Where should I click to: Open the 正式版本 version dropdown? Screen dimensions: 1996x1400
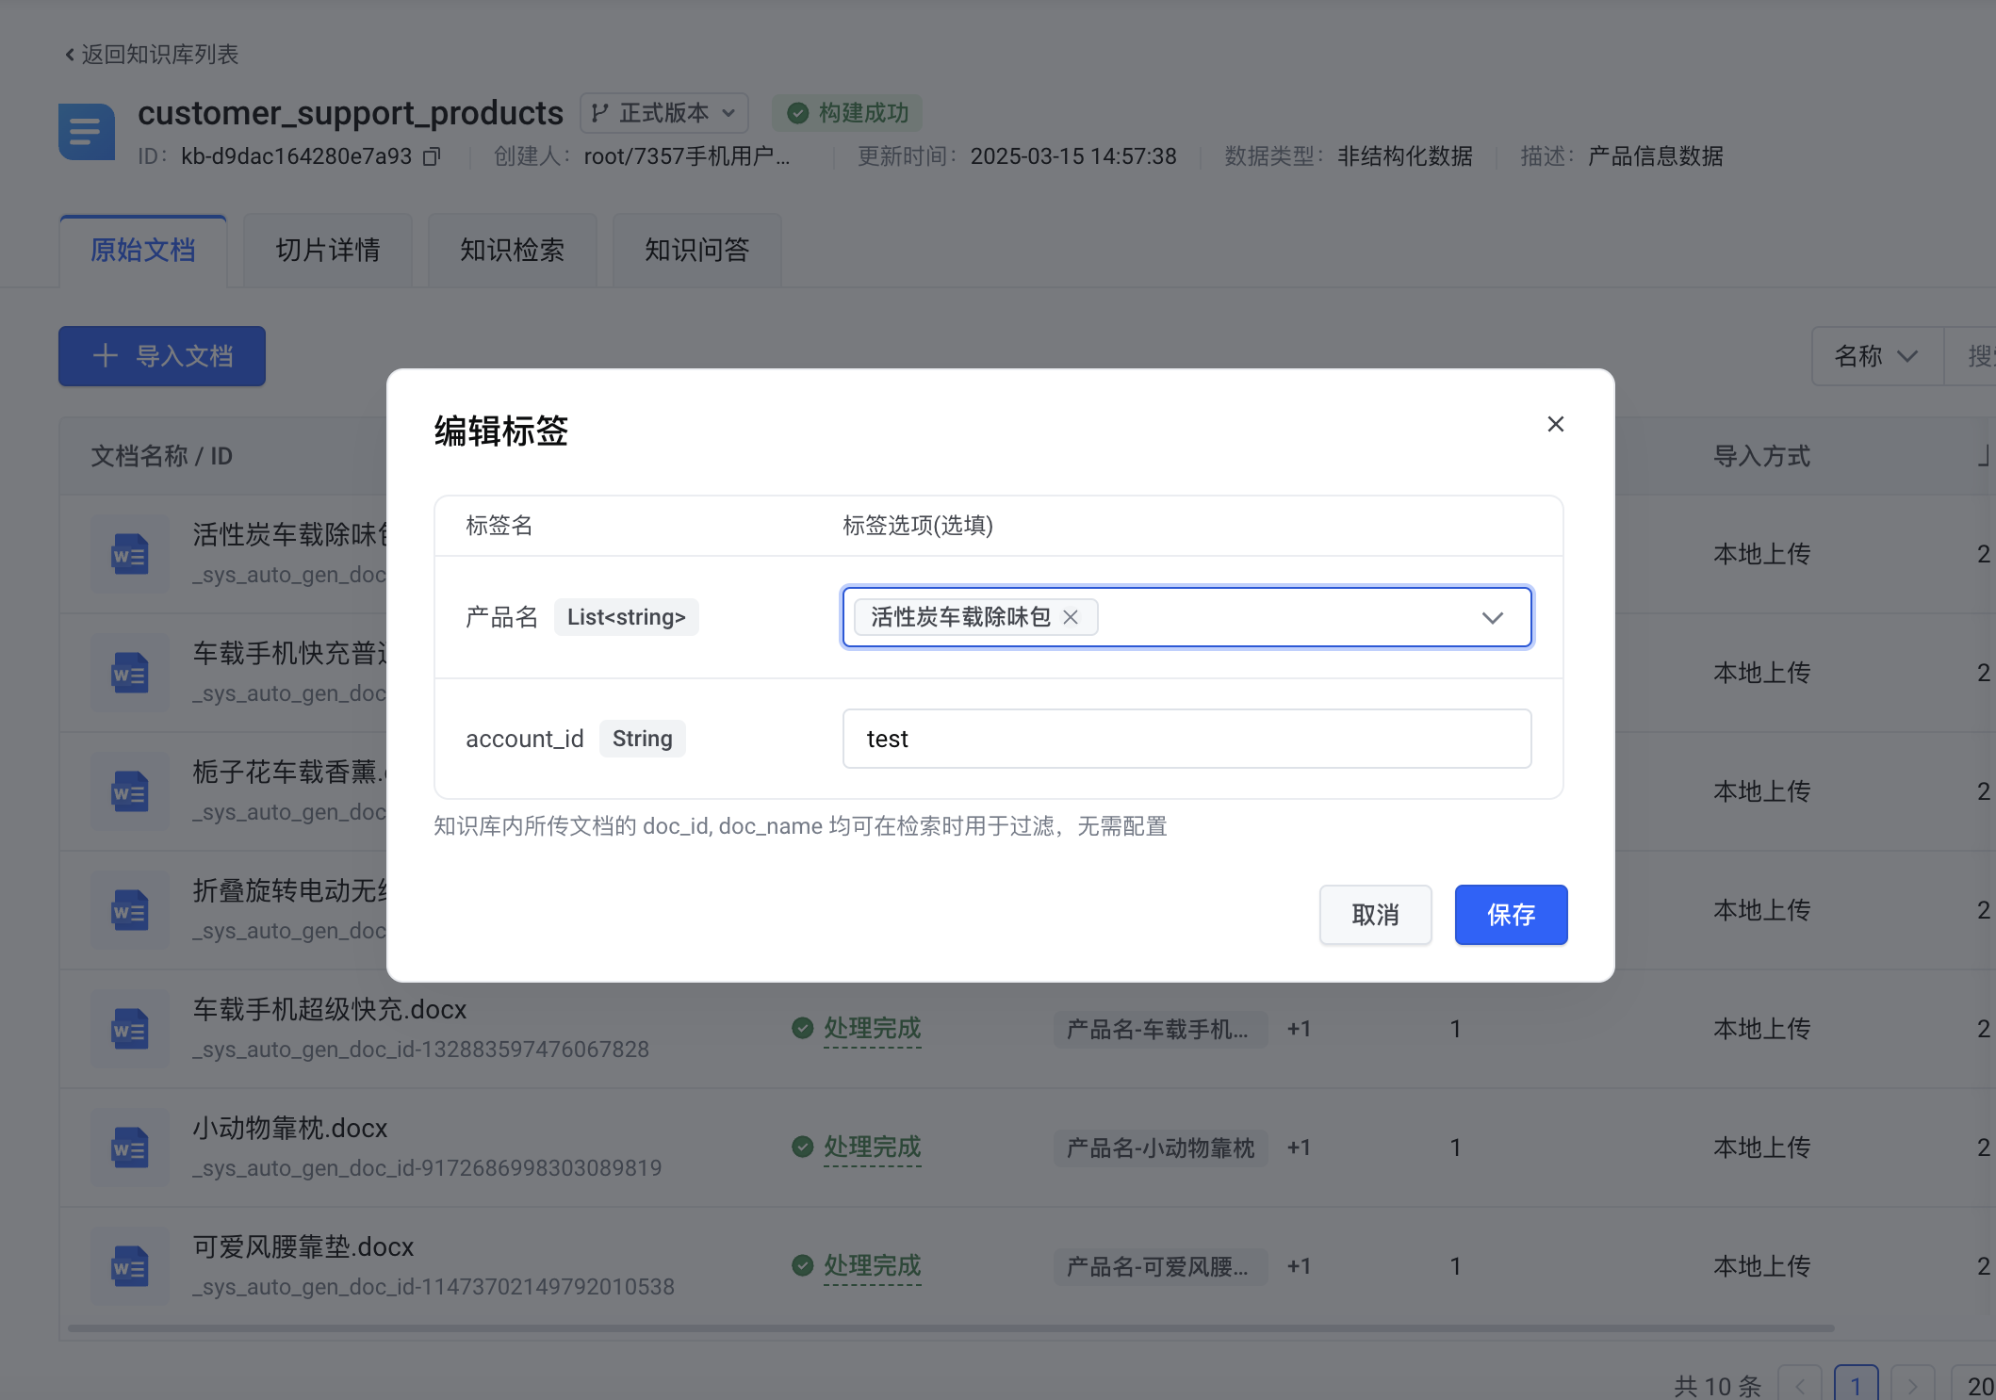[663, 113]
